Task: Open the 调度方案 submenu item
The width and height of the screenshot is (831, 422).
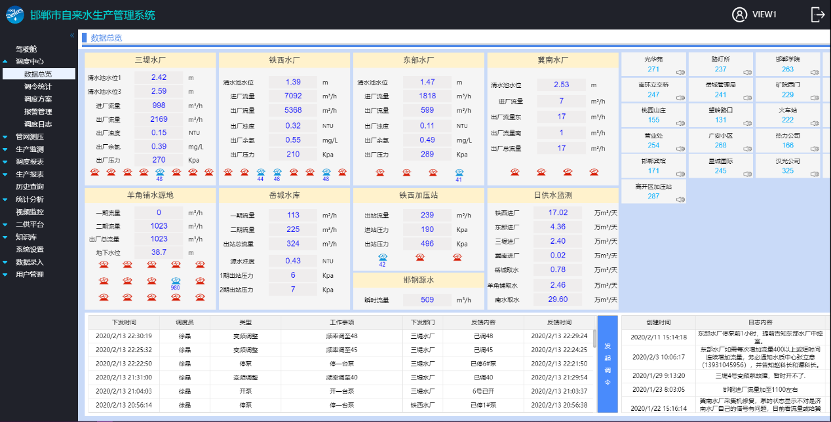Action: 38,99
